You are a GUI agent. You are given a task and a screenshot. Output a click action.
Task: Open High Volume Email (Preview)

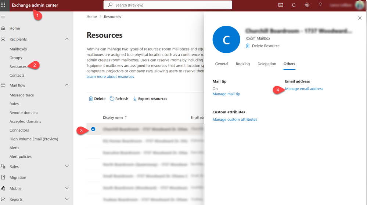click(34, 139)
